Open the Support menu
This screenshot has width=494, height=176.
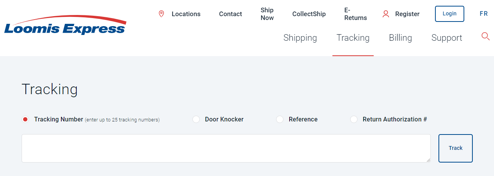[447, 38]
